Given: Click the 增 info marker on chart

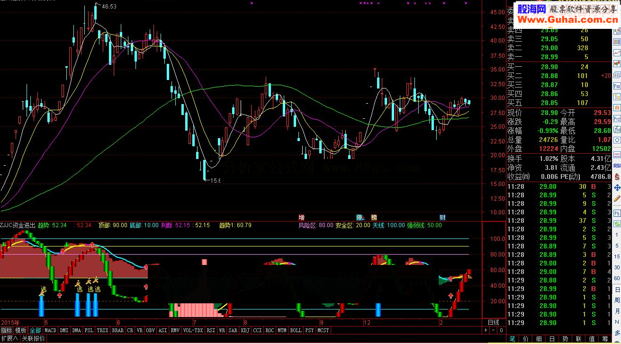Looking at the screenshot, I should (x=301, y=218).
